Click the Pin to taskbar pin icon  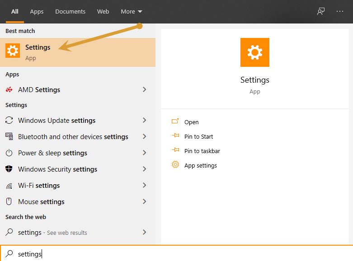175,150
